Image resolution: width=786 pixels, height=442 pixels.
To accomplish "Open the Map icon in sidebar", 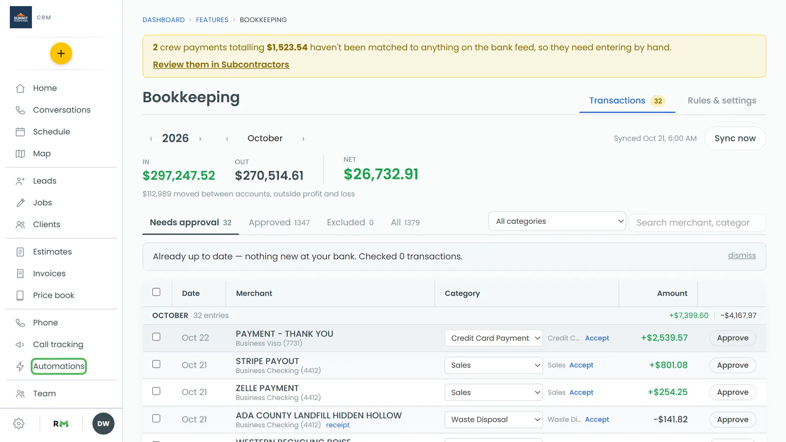I will [x=20, y=154].
